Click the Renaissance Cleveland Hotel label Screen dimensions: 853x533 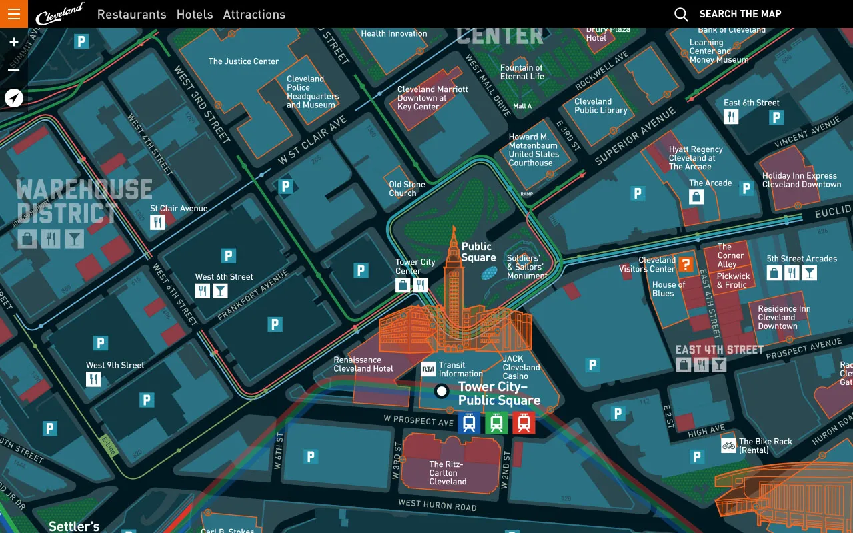click(363, 364)
